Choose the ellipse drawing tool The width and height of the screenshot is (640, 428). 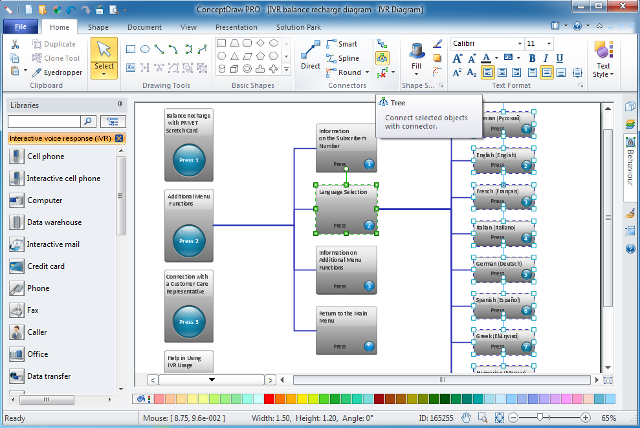pos(145,49)
